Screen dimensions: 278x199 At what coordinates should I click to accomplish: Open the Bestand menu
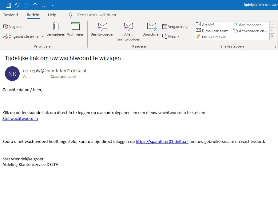tap(11, 15)
